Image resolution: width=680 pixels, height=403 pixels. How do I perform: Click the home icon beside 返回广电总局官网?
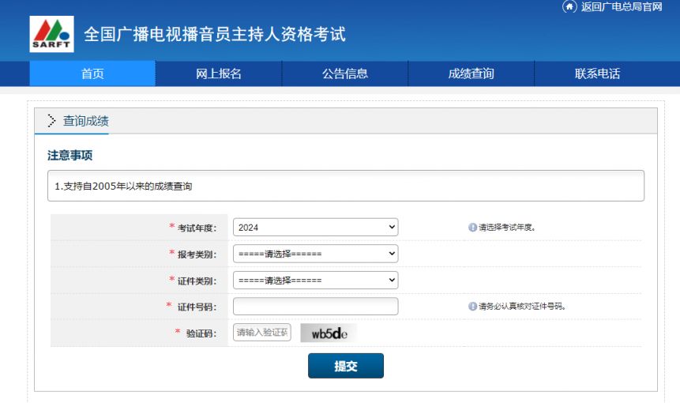pyautogui.click(x=569, y=6)
